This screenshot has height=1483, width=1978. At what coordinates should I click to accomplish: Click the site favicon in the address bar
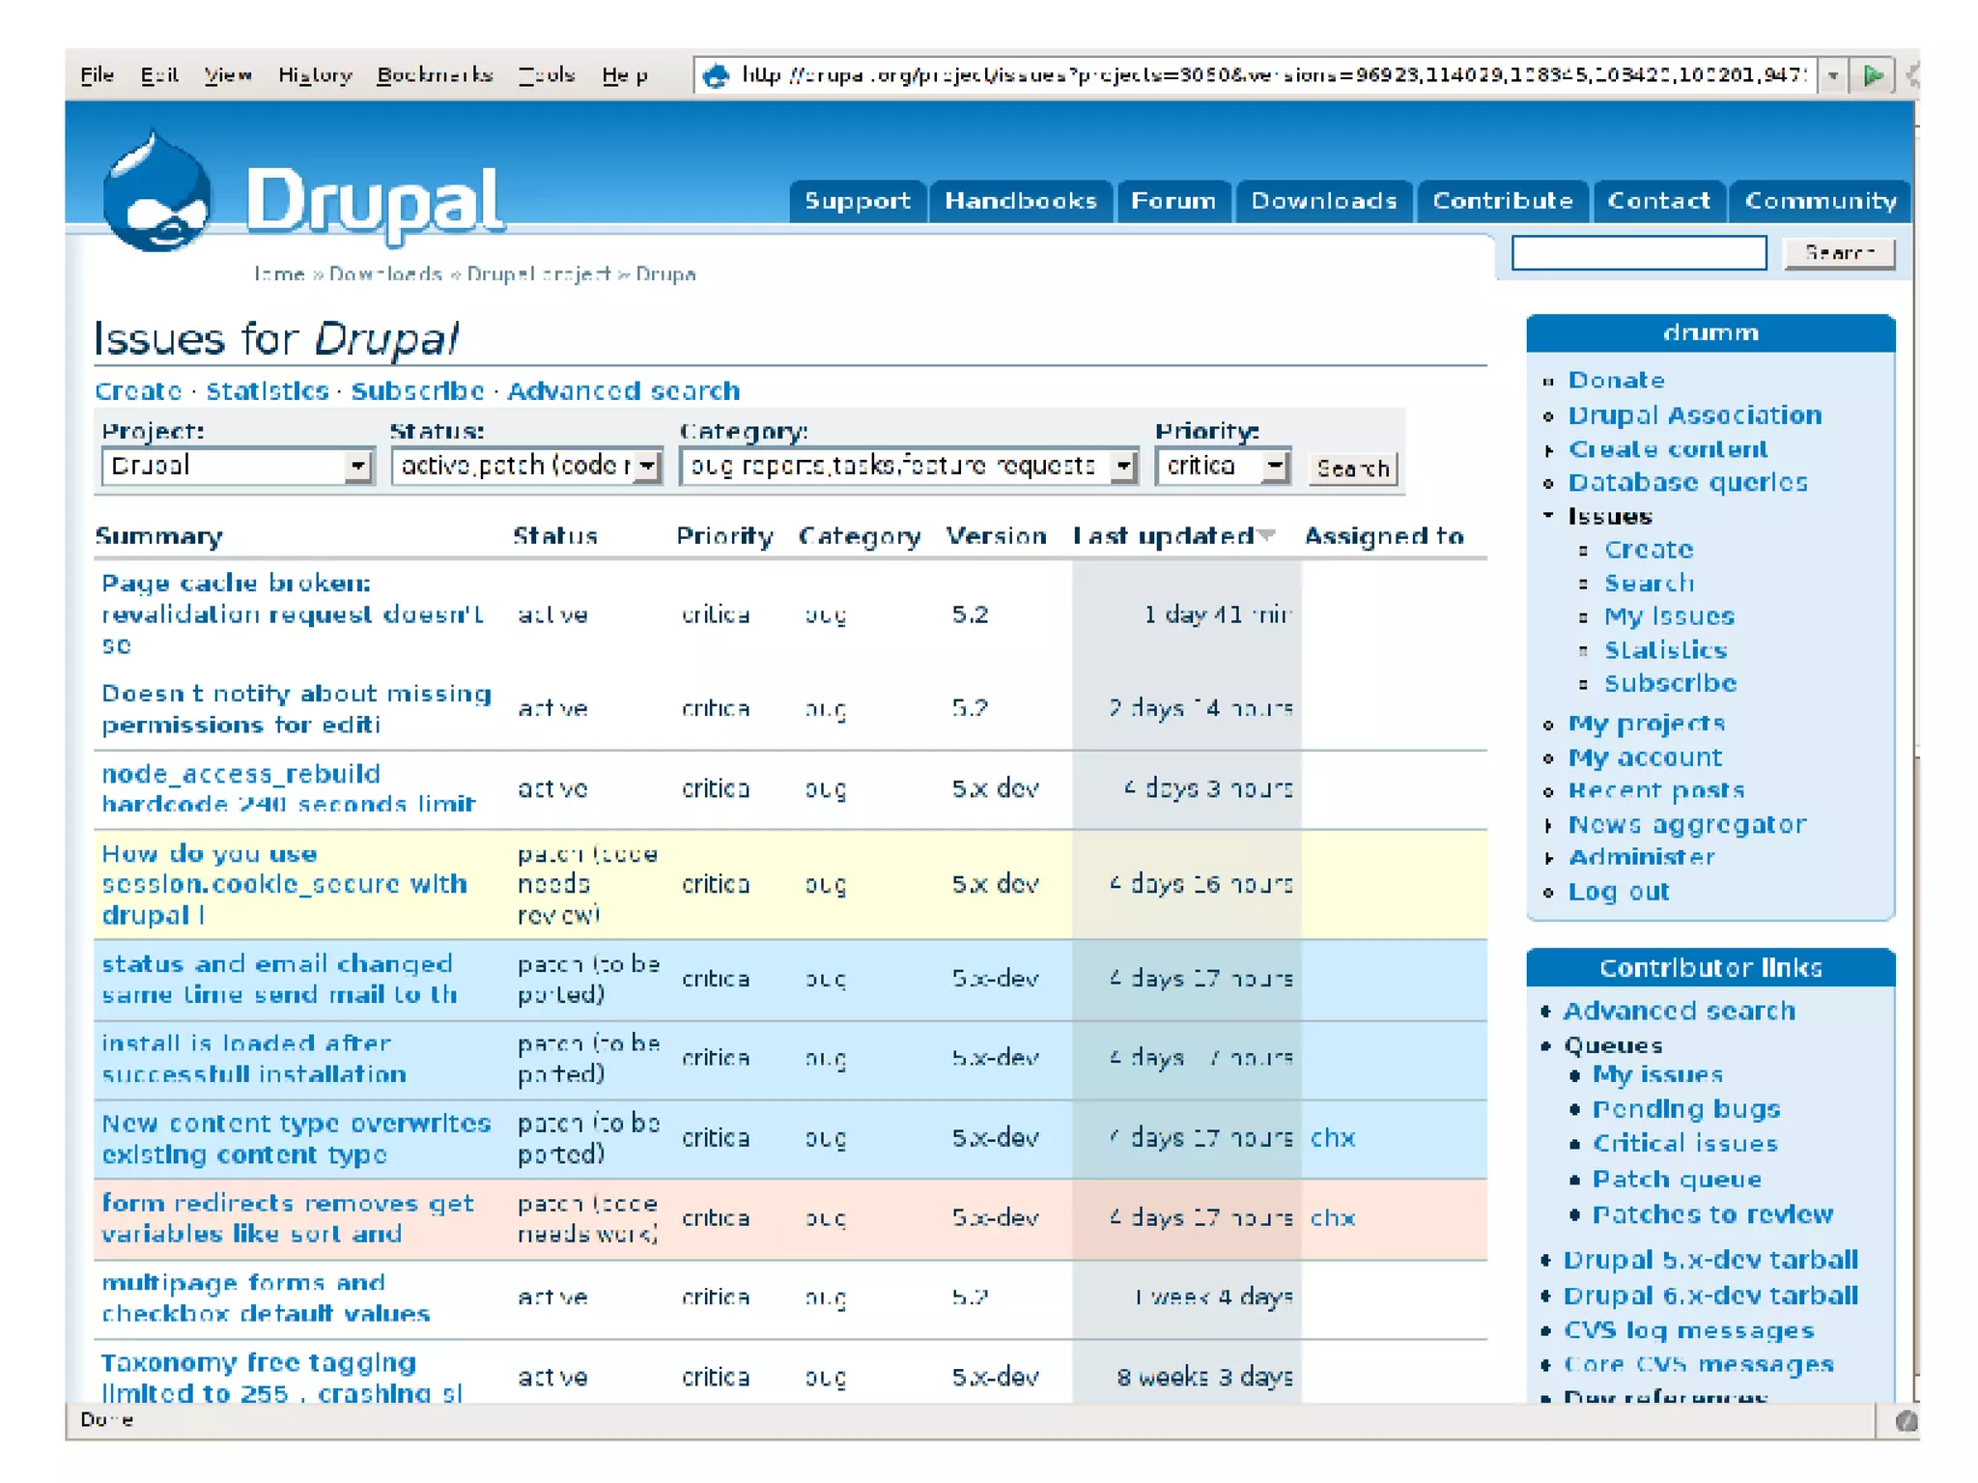[x=716, y=74]
